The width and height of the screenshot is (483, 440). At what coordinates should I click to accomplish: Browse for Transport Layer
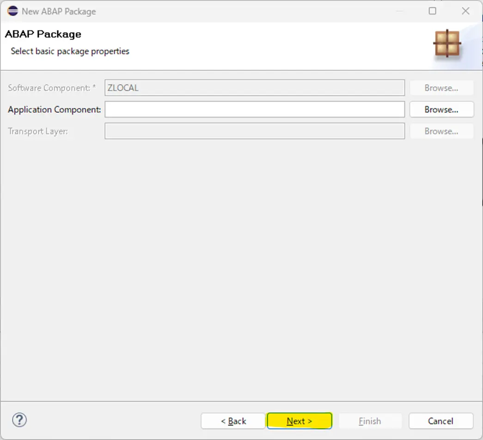(441, 131)
